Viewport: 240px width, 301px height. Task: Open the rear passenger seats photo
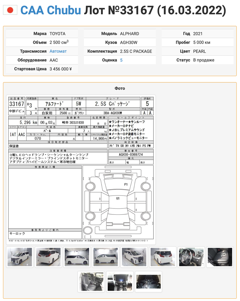pos(91,281)
